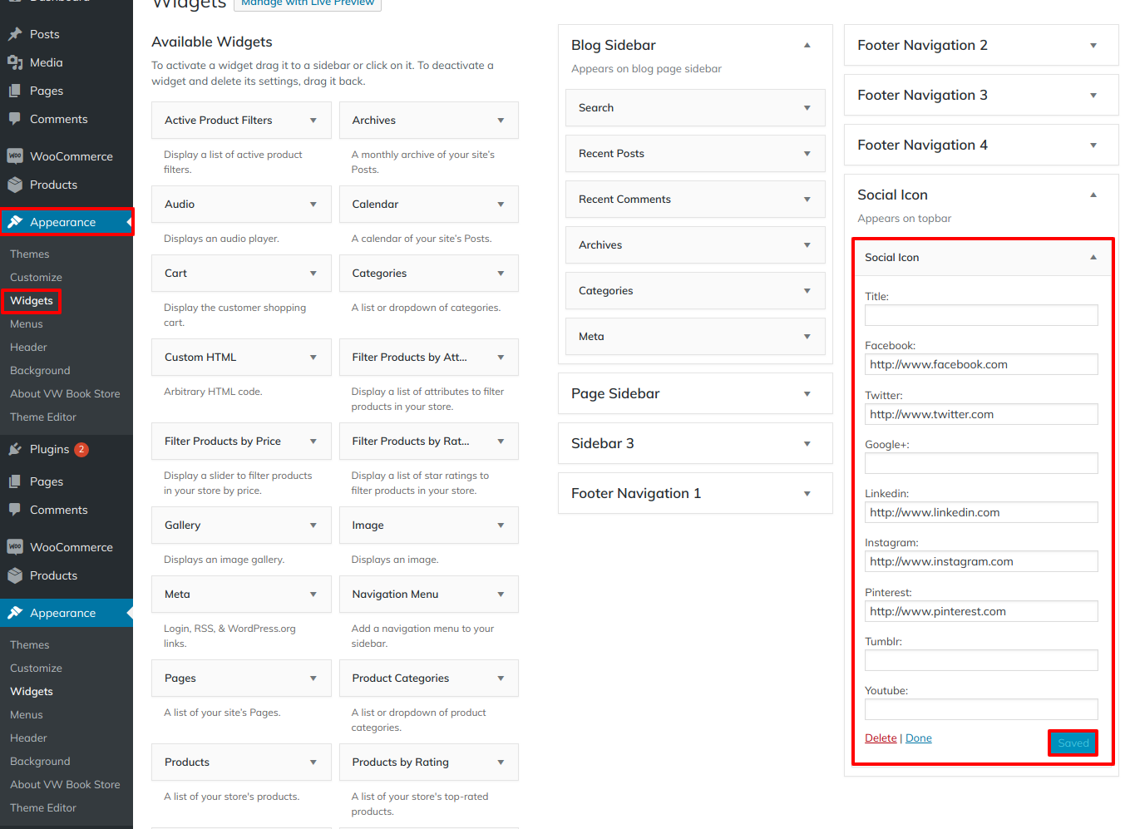Click the Media icon in the admin menu
Viewport: 1130px width, 829px height.
coord(14,62)
